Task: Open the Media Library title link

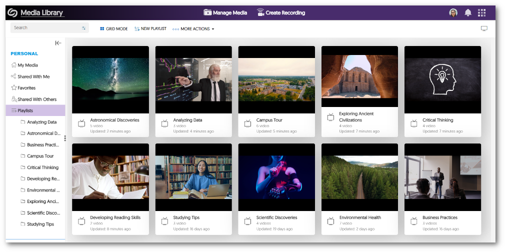Action: pyautogui.click(x=42, y=13)
